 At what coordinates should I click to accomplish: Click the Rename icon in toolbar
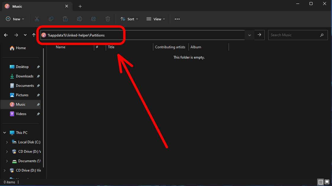point(79,19)
